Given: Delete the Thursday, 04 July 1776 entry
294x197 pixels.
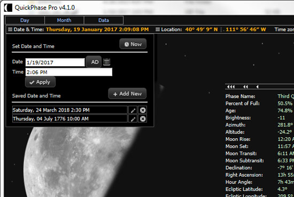Looking at the screenshot, I should click(x=143, y=119).
